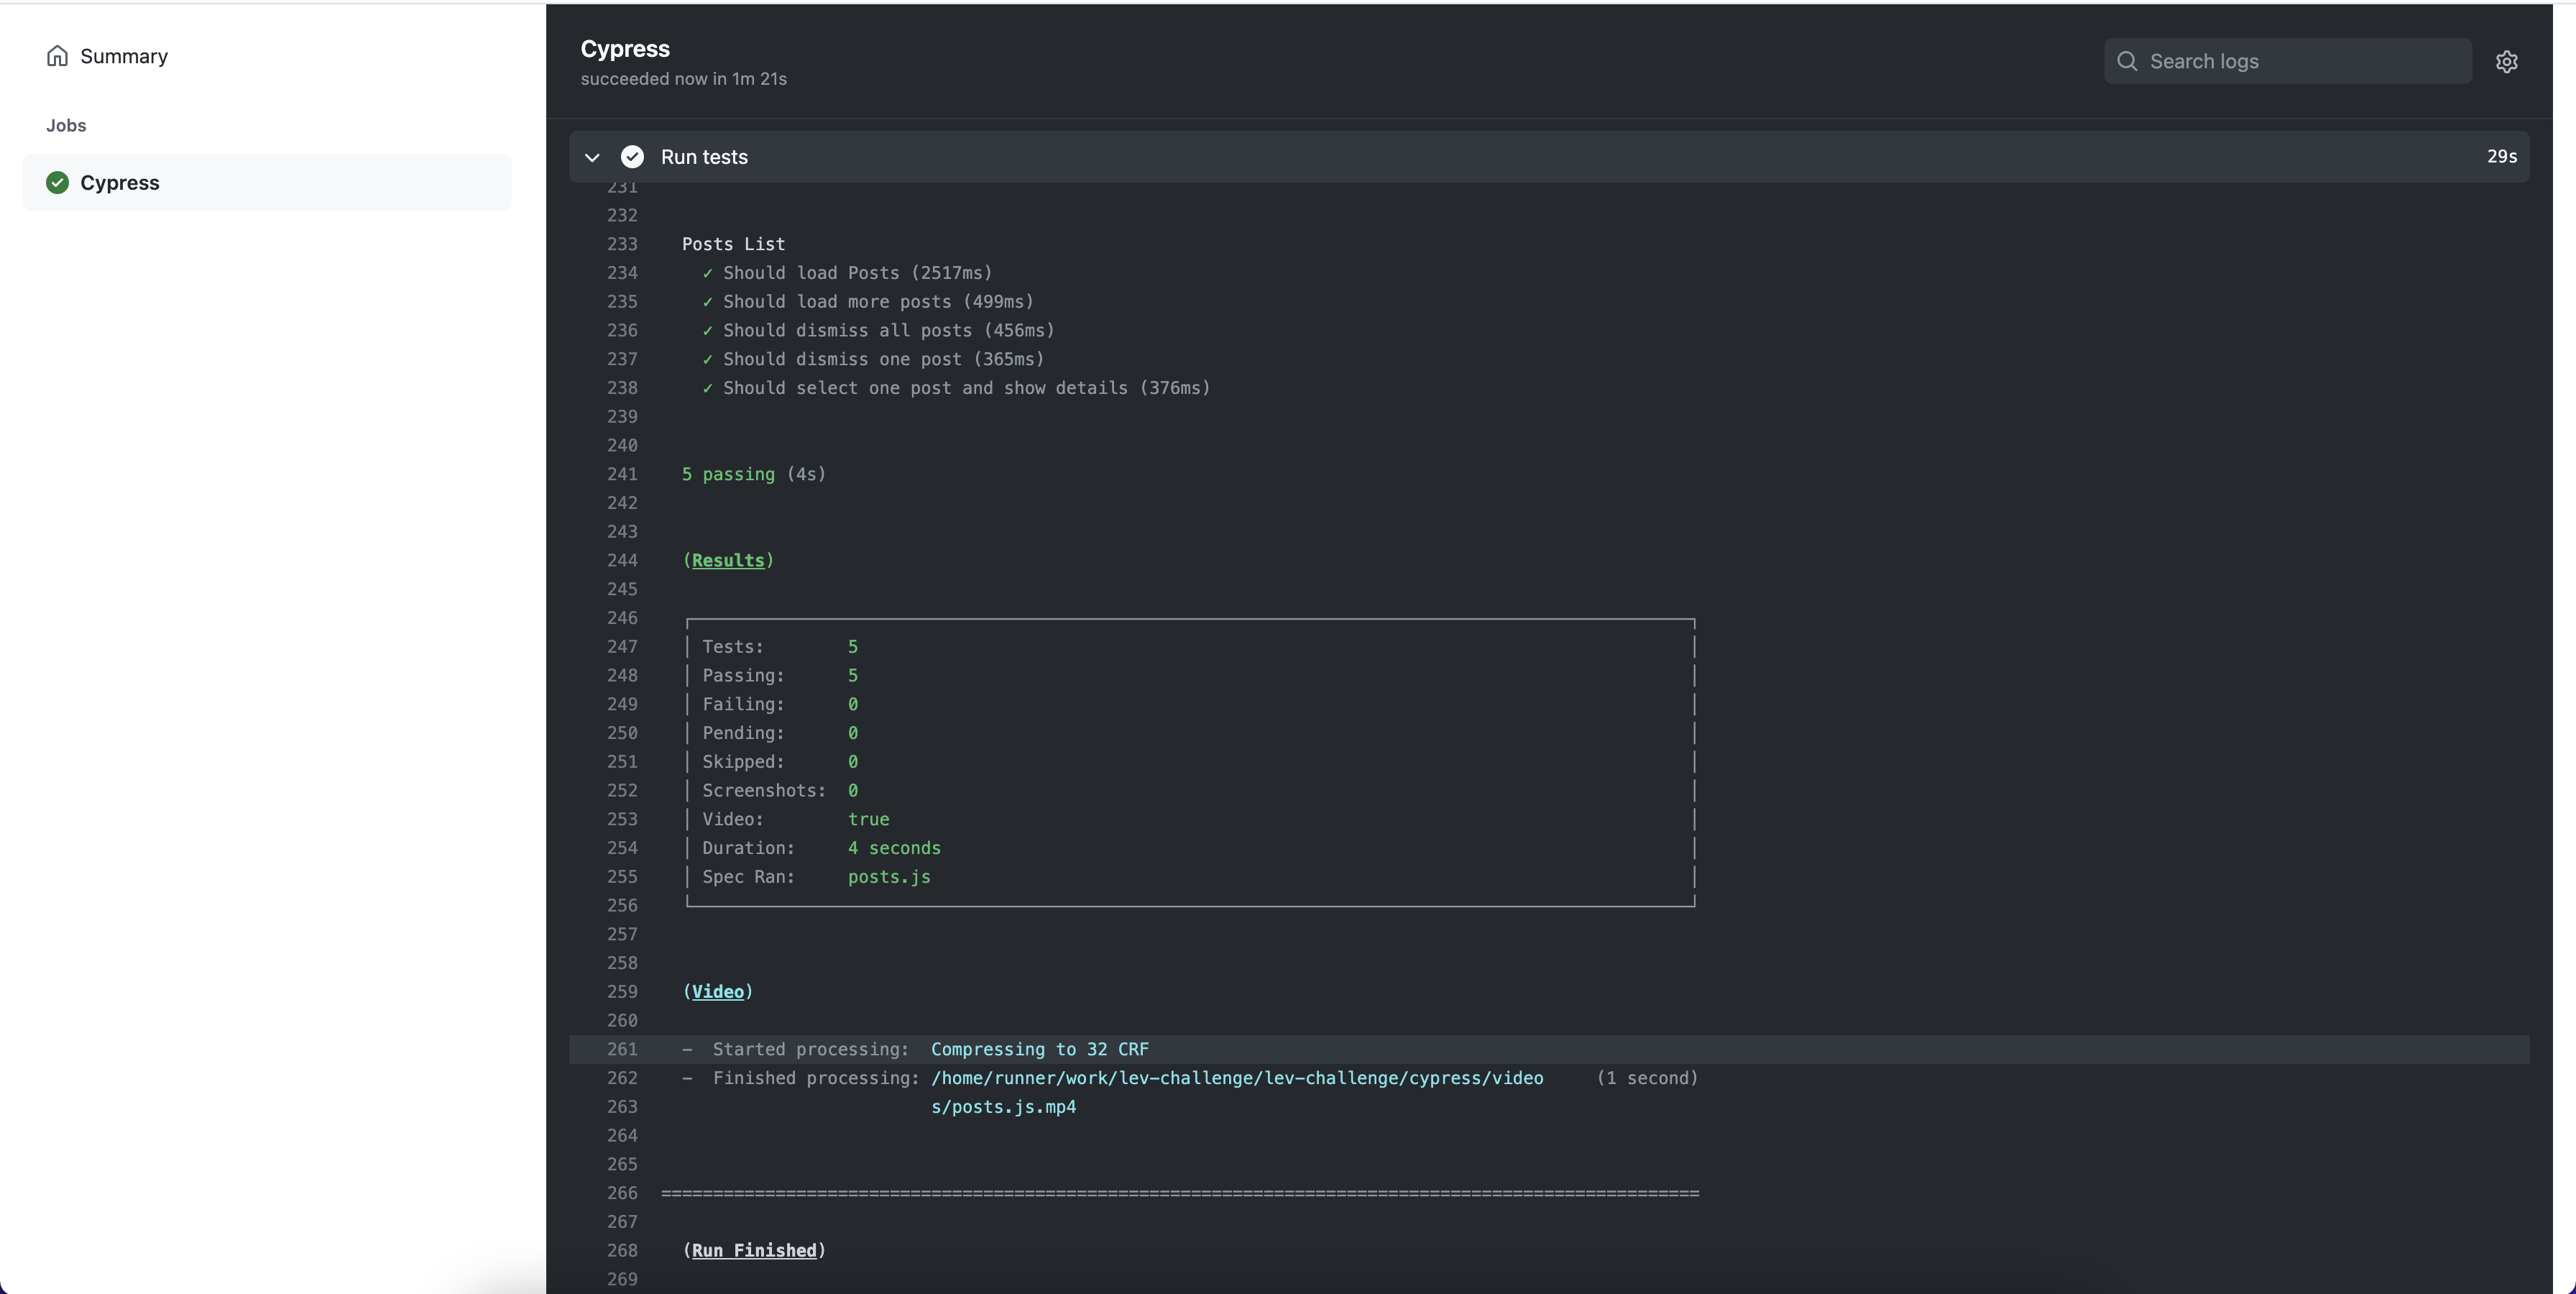
Task: Click the Cypress workflow title heading
Action: pyautogui.click(x=625, y=48)
